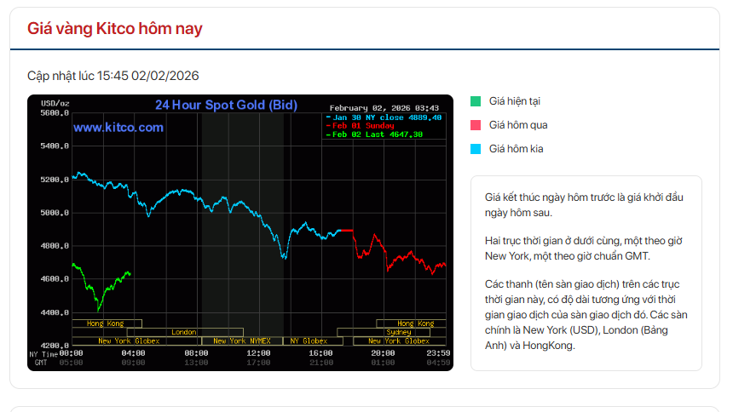Click the 'Giá vàng Kitco hôm nay' heading
Viewport: 733px width, 412px height.
(x=114, y=29)
